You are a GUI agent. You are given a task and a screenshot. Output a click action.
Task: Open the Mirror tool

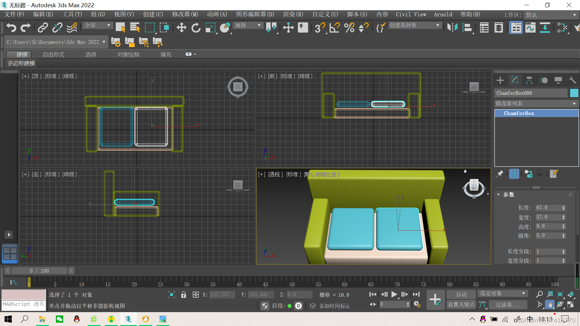tap(452, 28)
